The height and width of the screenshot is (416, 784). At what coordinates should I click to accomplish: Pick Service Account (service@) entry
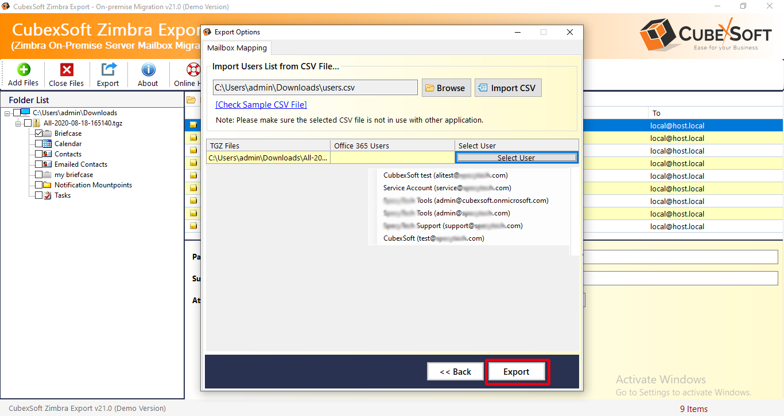(x=447, y=188)
